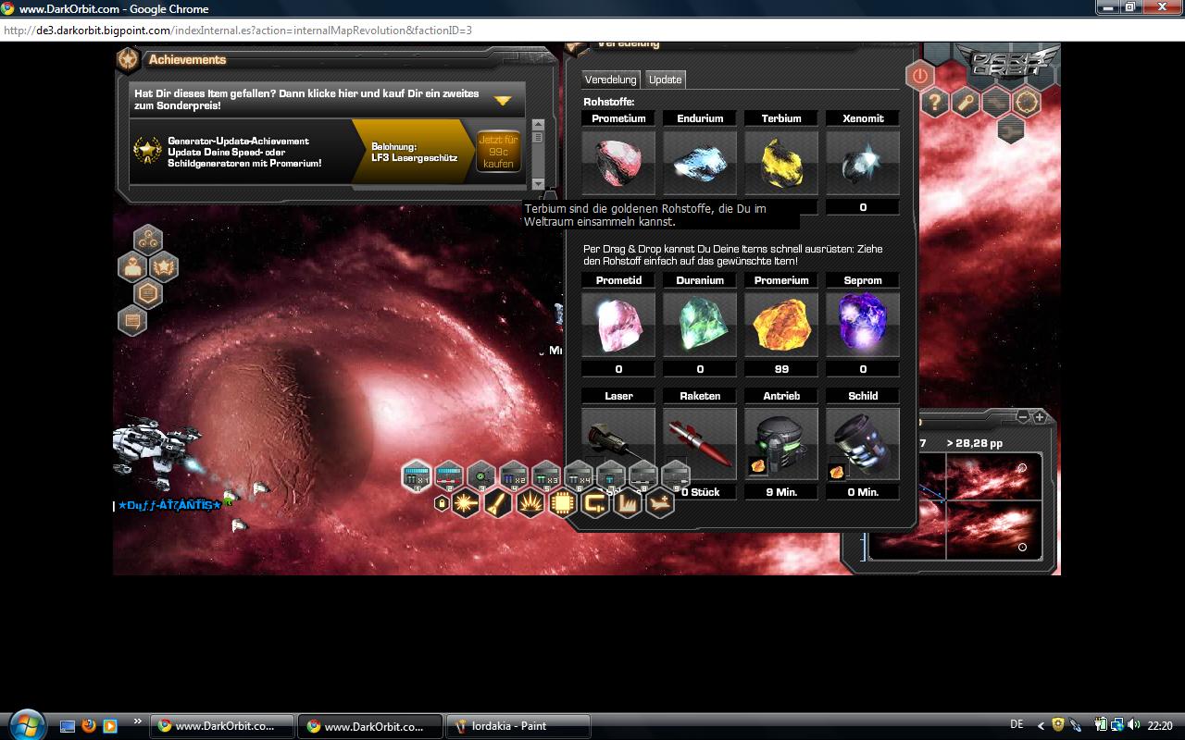1185x740 pixels.
Task: Select the Duranium crystal
Action: click(700, 325)
